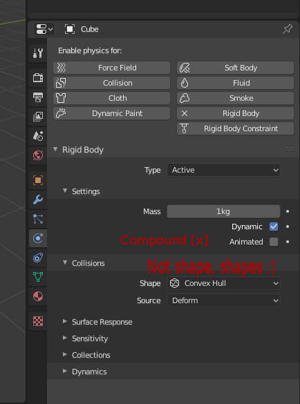Screen dimensions: 300x404
Task: Expand the Dynamics subpanel
Action: [65, 371]
